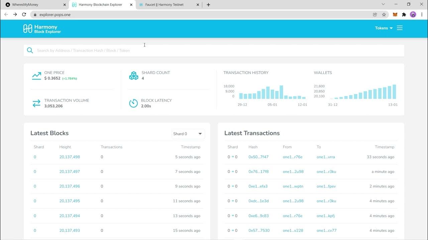Viewport: 428px width, 240px height.
Task: Click the tallest Transaction History bar
Action: click(281, 92)
